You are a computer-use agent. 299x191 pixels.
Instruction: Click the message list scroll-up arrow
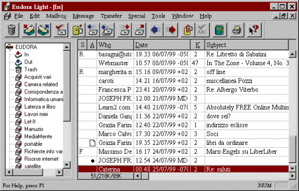[x=292, y=54]
